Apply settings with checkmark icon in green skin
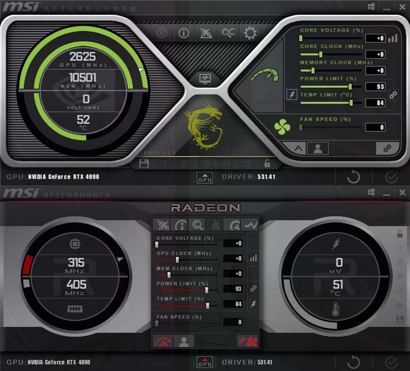Screen dimensions: 410x371 click(392, 178)
